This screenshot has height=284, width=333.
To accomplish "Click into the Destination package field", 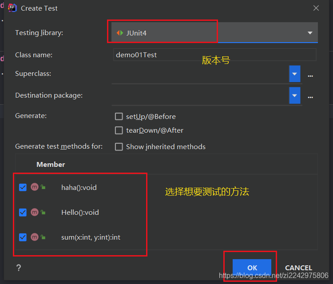I will [200, 96].
